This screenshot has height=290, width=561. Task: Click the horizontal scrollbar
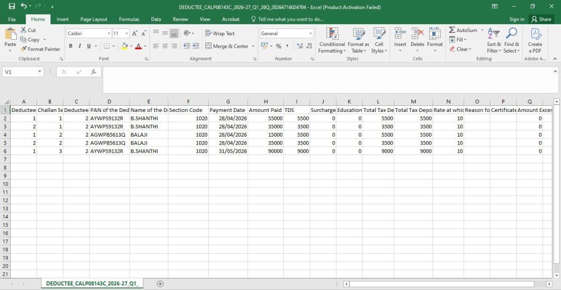pos(442,284)
